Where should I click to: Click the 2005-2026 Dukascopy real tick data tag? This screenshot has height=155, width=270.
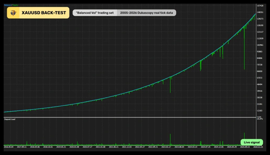[147, 13]
